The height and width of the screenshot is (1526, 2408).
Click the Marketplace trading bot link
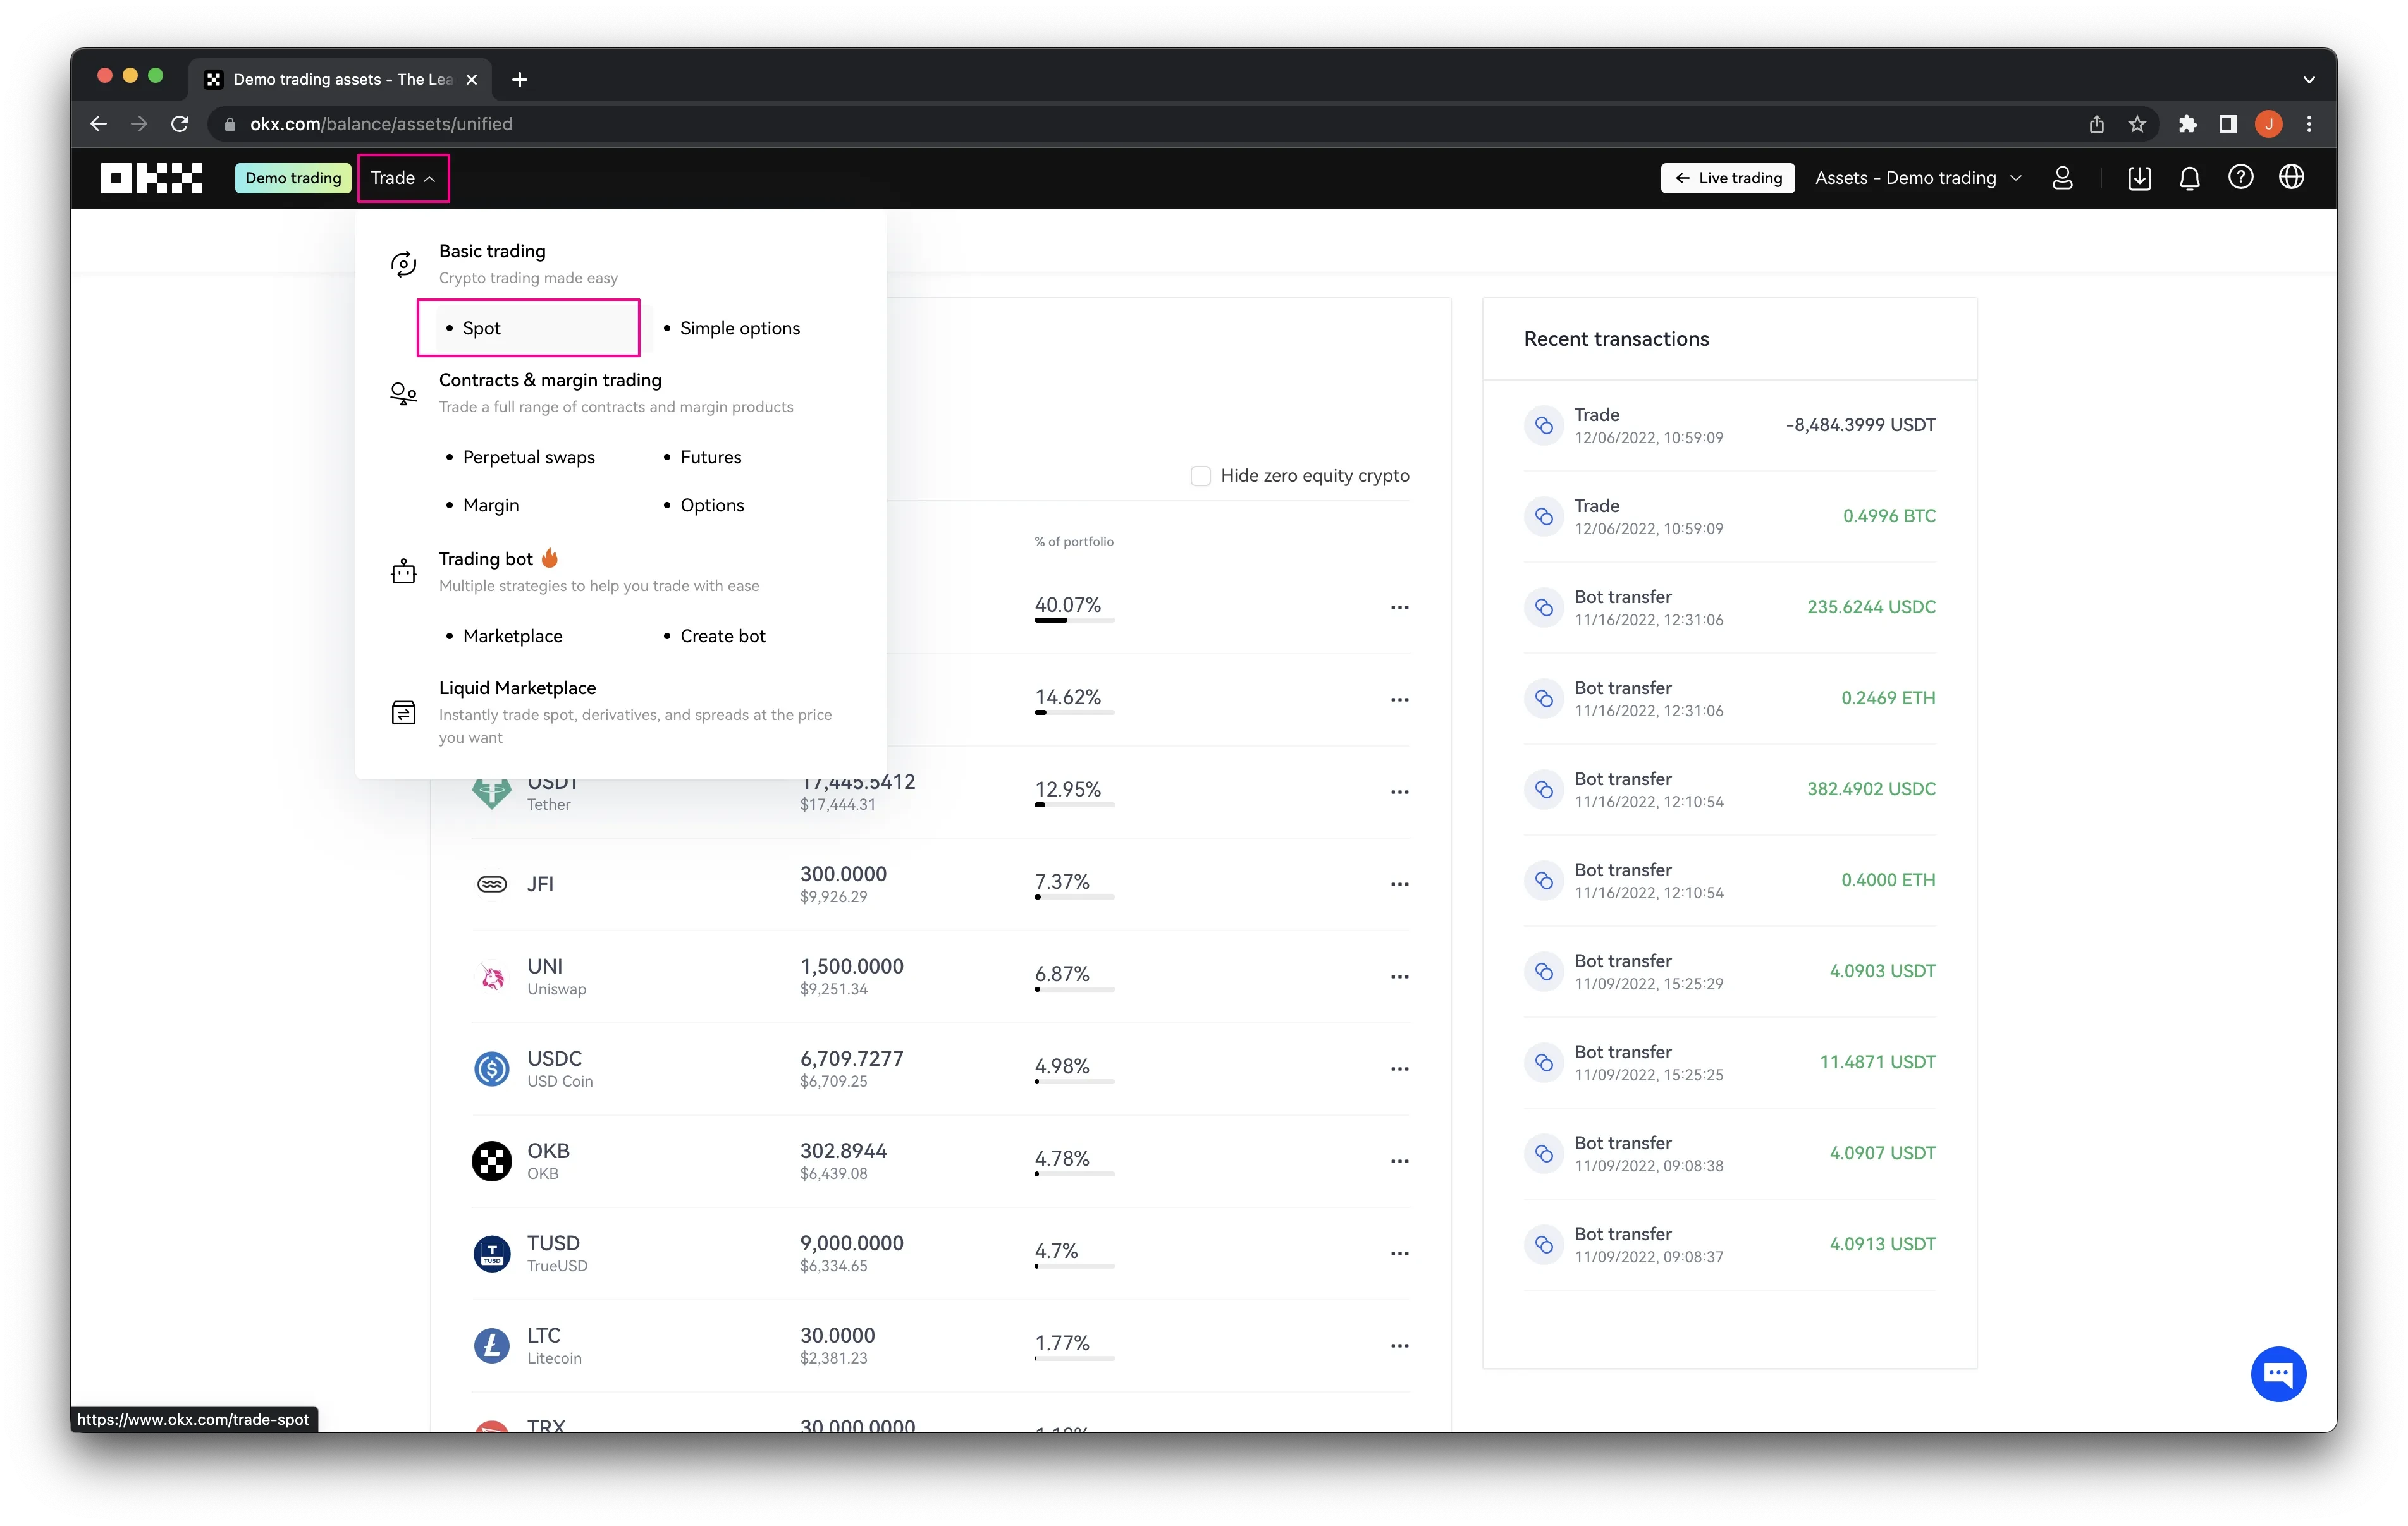pos(511,635)
